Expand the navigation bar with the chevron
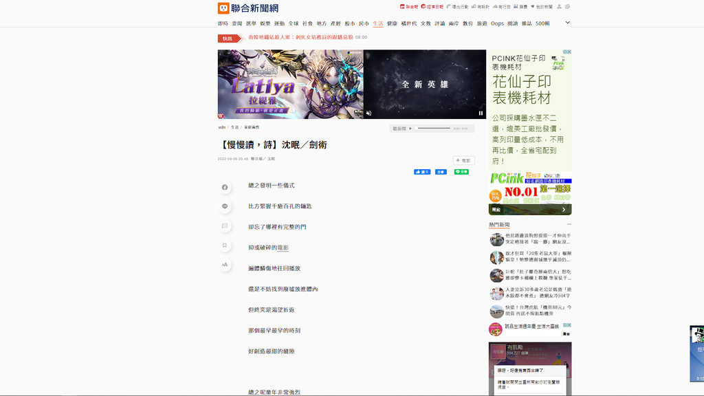704x396 pixels. (x=567, y=23)
